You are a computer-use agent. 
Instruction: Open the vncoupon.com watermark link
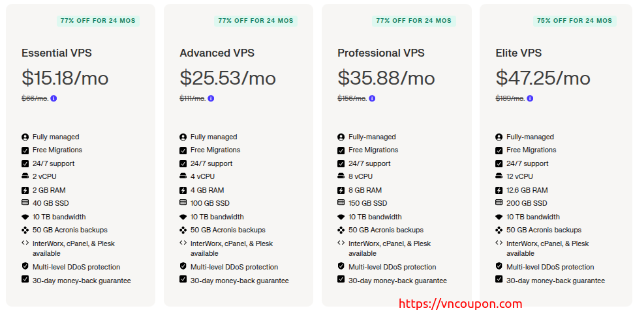click(x=460, y=304)
